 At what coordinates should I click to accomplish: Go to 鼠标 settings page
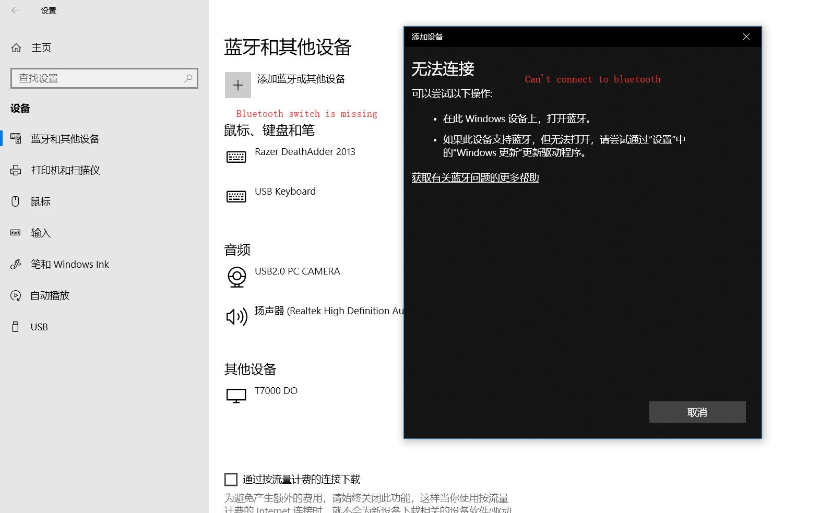[x=41, y=201]
